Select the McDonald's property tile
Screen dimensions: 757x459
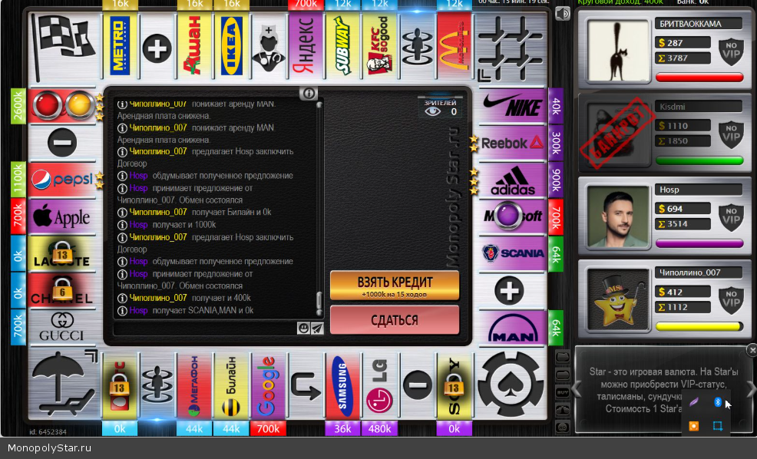[454, 46]
